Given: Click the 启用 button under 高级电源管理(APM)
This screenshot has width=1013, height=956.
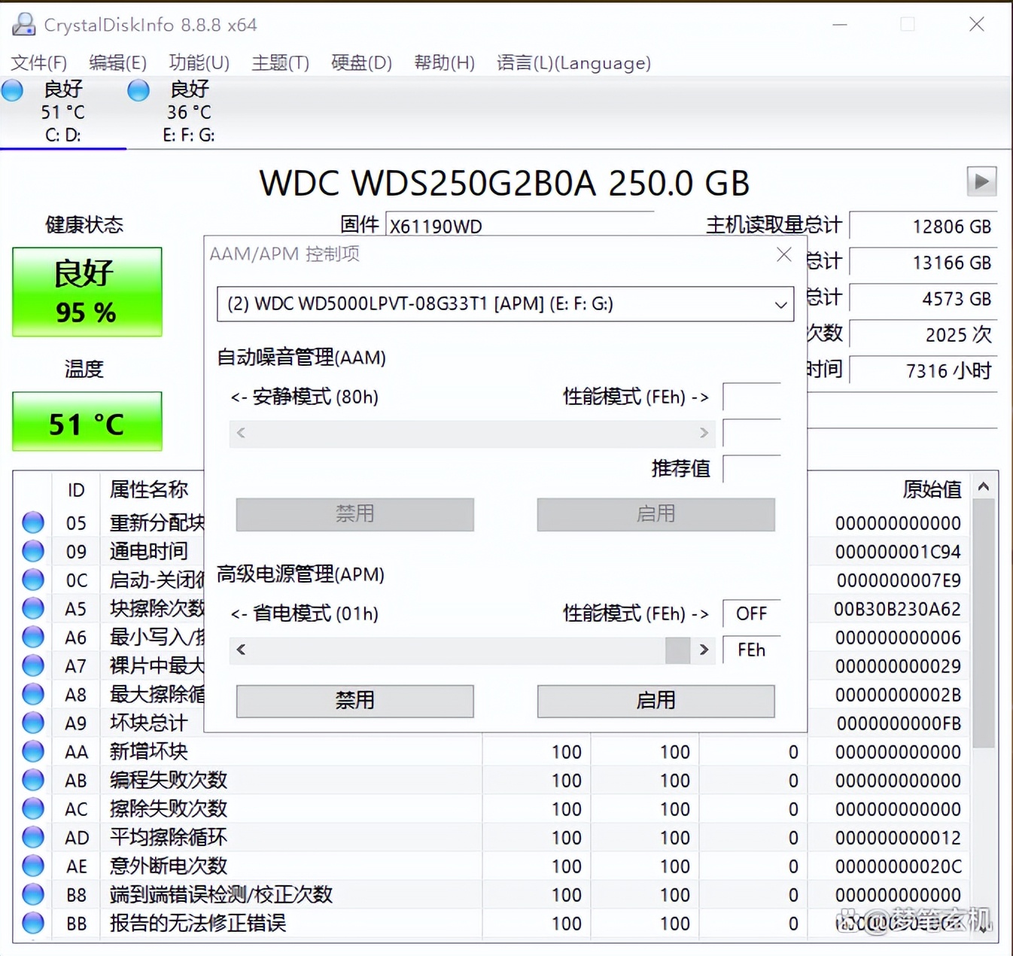Looking at the screenshot, I should (656, 700).
